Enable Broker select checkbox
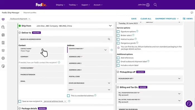 tap(118, 35)
